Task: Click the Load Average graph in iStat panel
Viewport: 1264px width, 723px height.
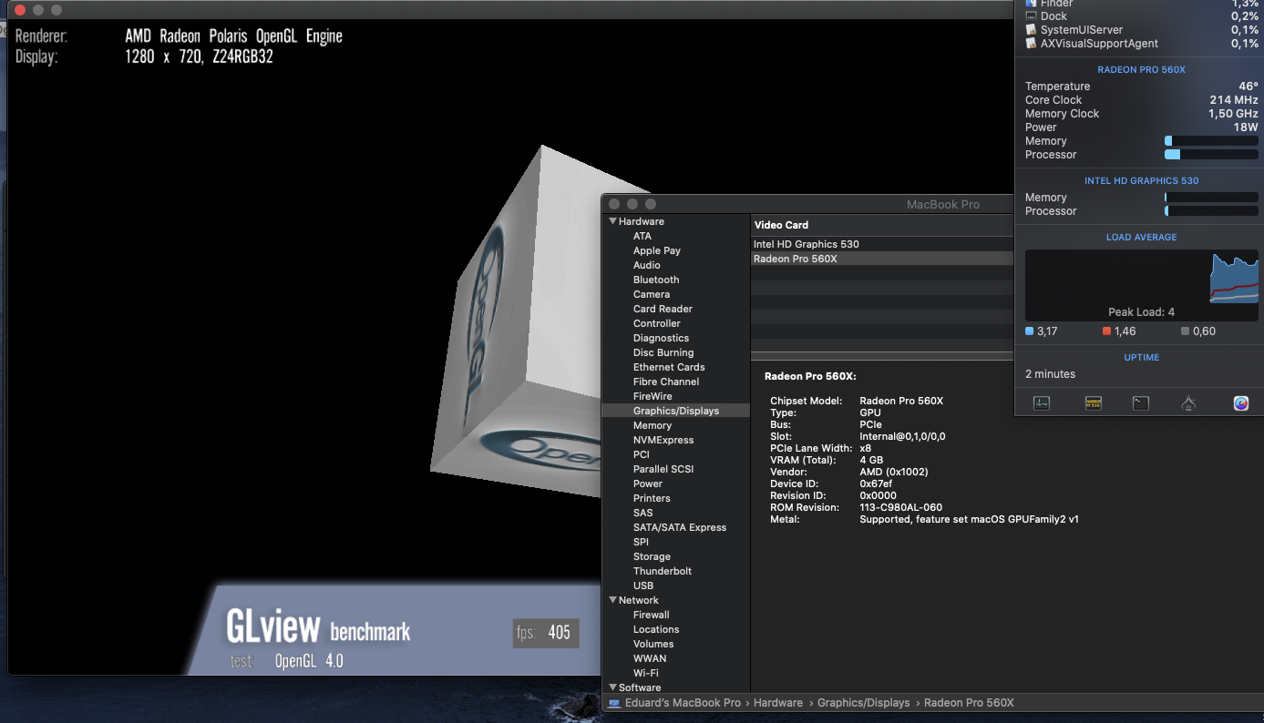Action: (x=1142, y=286)
